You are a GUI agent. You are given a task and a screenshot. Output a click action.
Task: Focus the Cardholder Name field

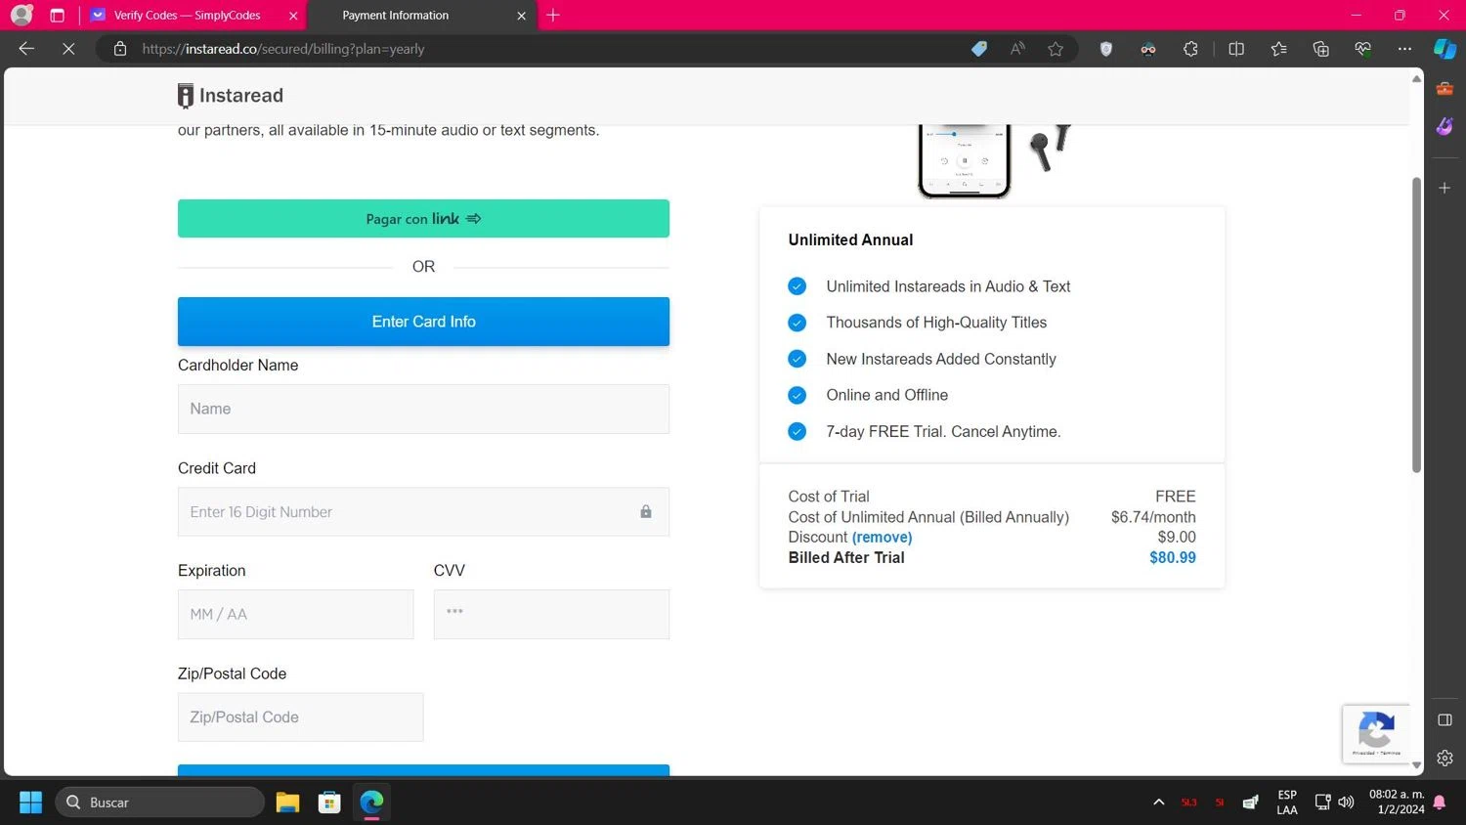[423, 409]
